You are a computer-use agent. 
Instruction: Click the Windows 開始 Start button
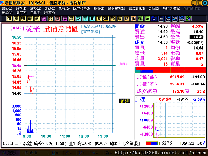(x=10, y=153)
